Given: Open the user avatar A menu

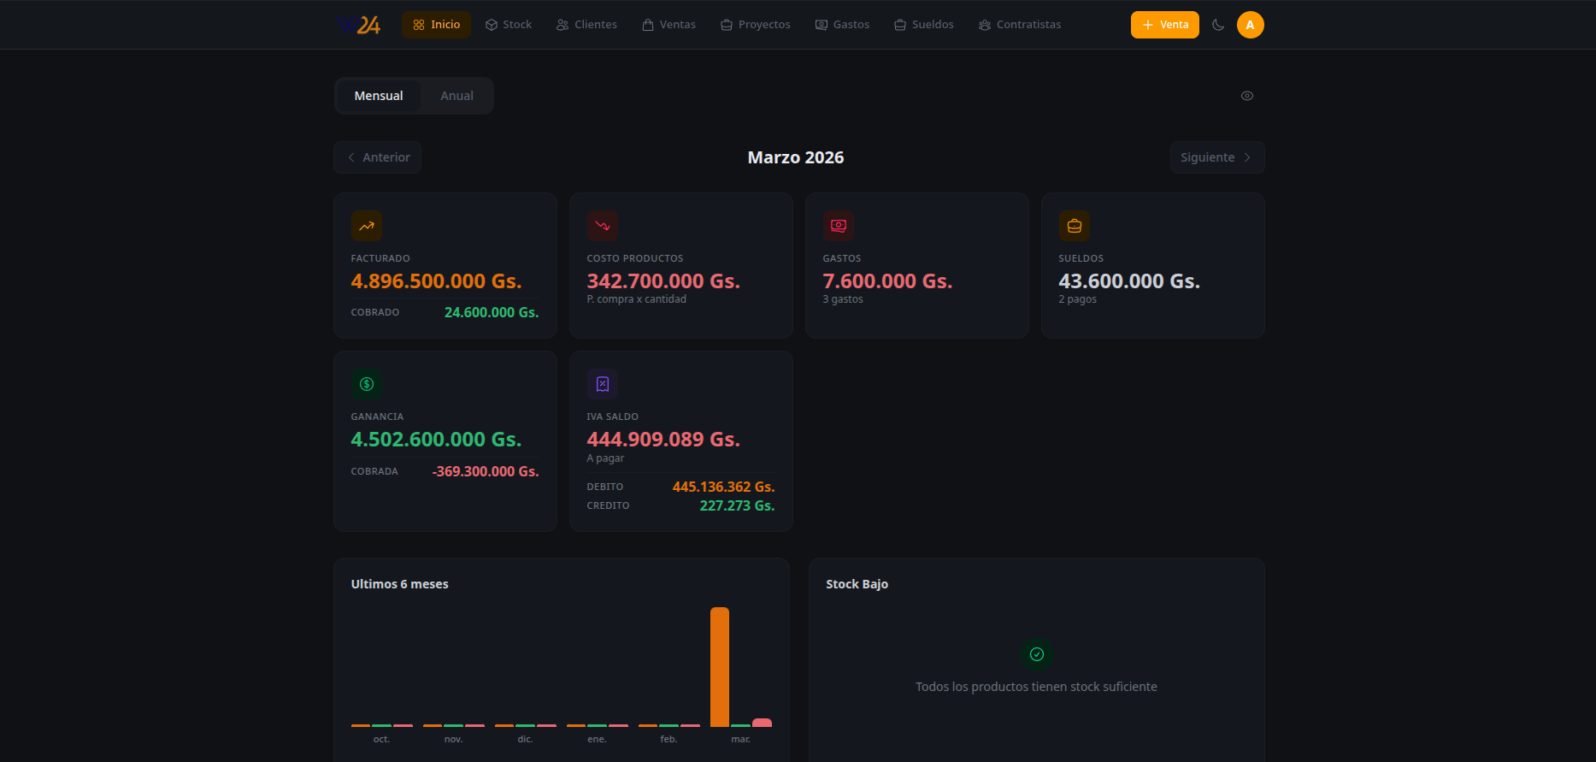Looking at the screenshot, I should point(1250,25).
